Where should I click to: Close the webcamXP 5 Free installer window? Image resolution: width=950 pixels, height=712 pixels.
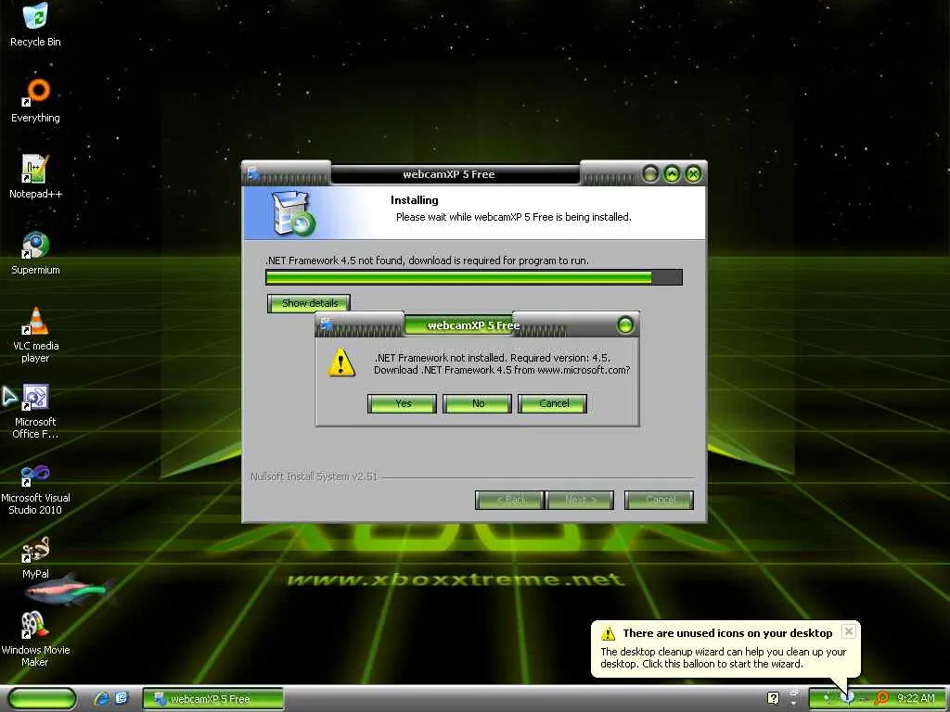tap(693, 174)
